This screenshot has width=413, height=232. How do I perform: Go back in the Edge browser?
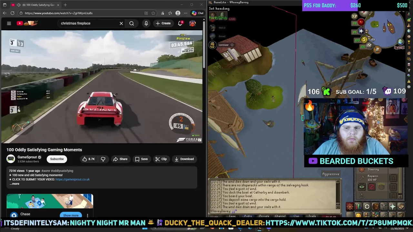coord(5,13)
